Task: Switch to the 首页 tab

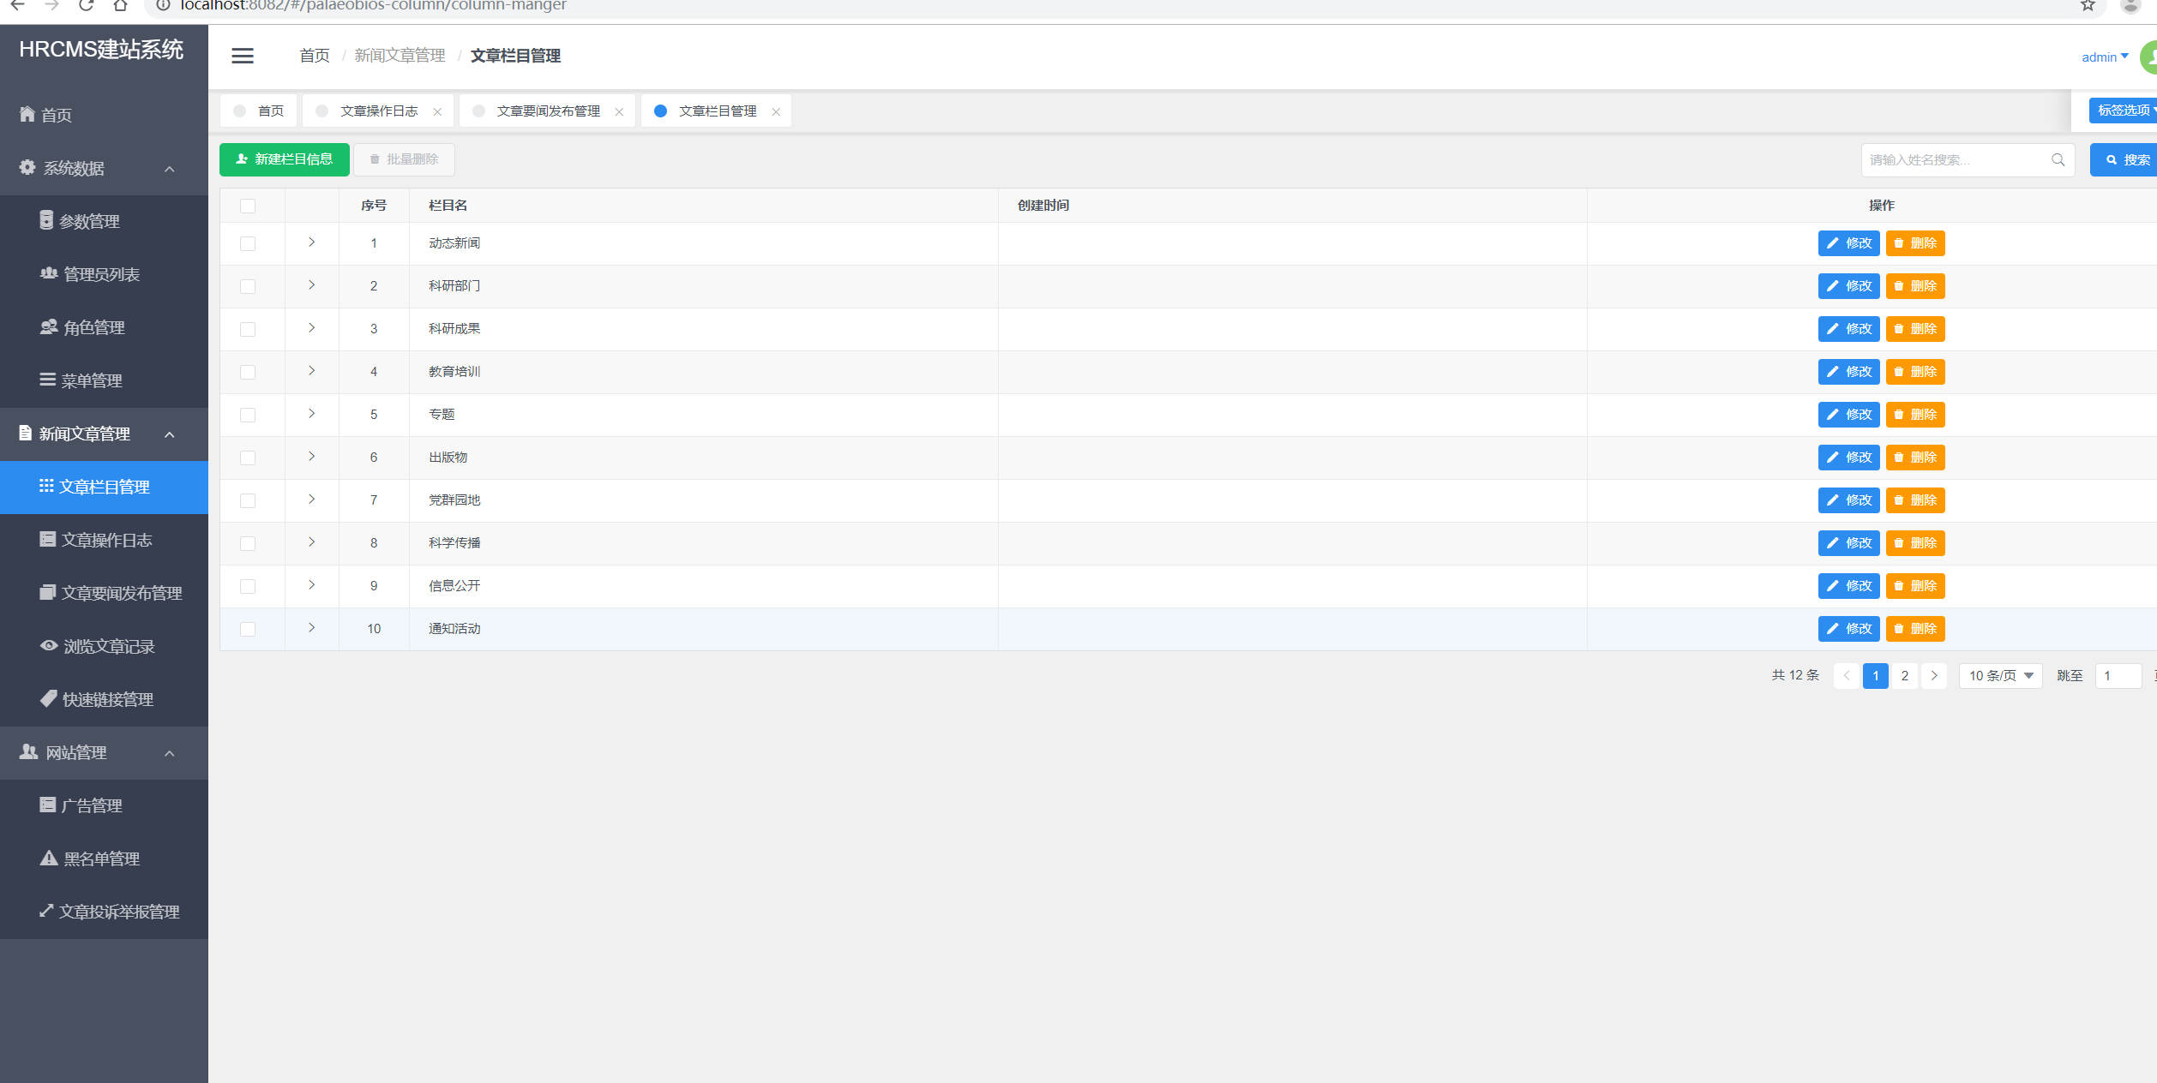Action: coord(271,111)
